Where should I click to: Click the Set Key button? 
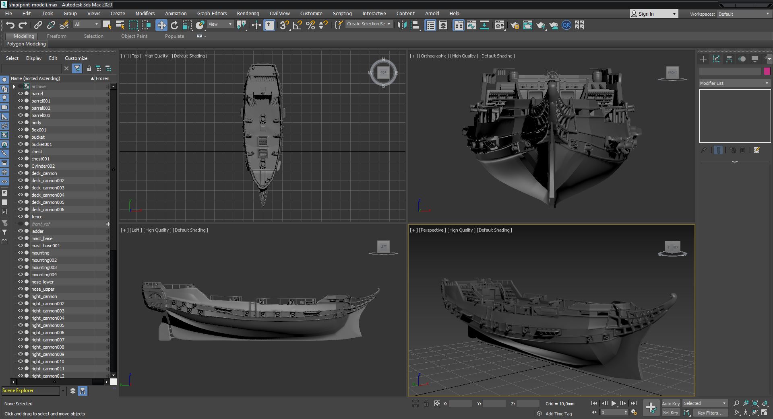point(671,413)
